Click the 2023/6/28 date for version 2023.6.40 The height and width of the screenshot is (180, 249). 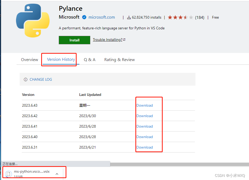[x=87, y=137]
